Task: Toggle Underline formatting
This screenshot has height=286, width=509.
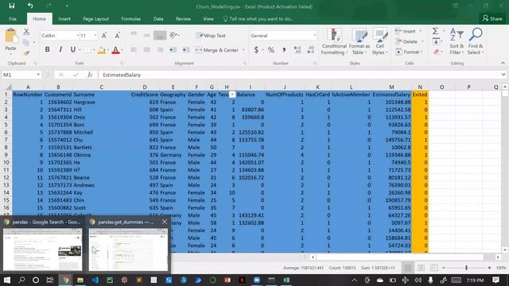Action: click(72, 49)
